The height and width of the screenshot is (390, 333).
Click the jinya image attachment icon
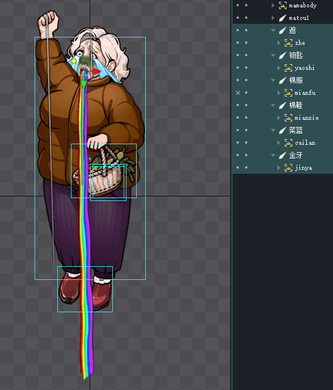288,167
